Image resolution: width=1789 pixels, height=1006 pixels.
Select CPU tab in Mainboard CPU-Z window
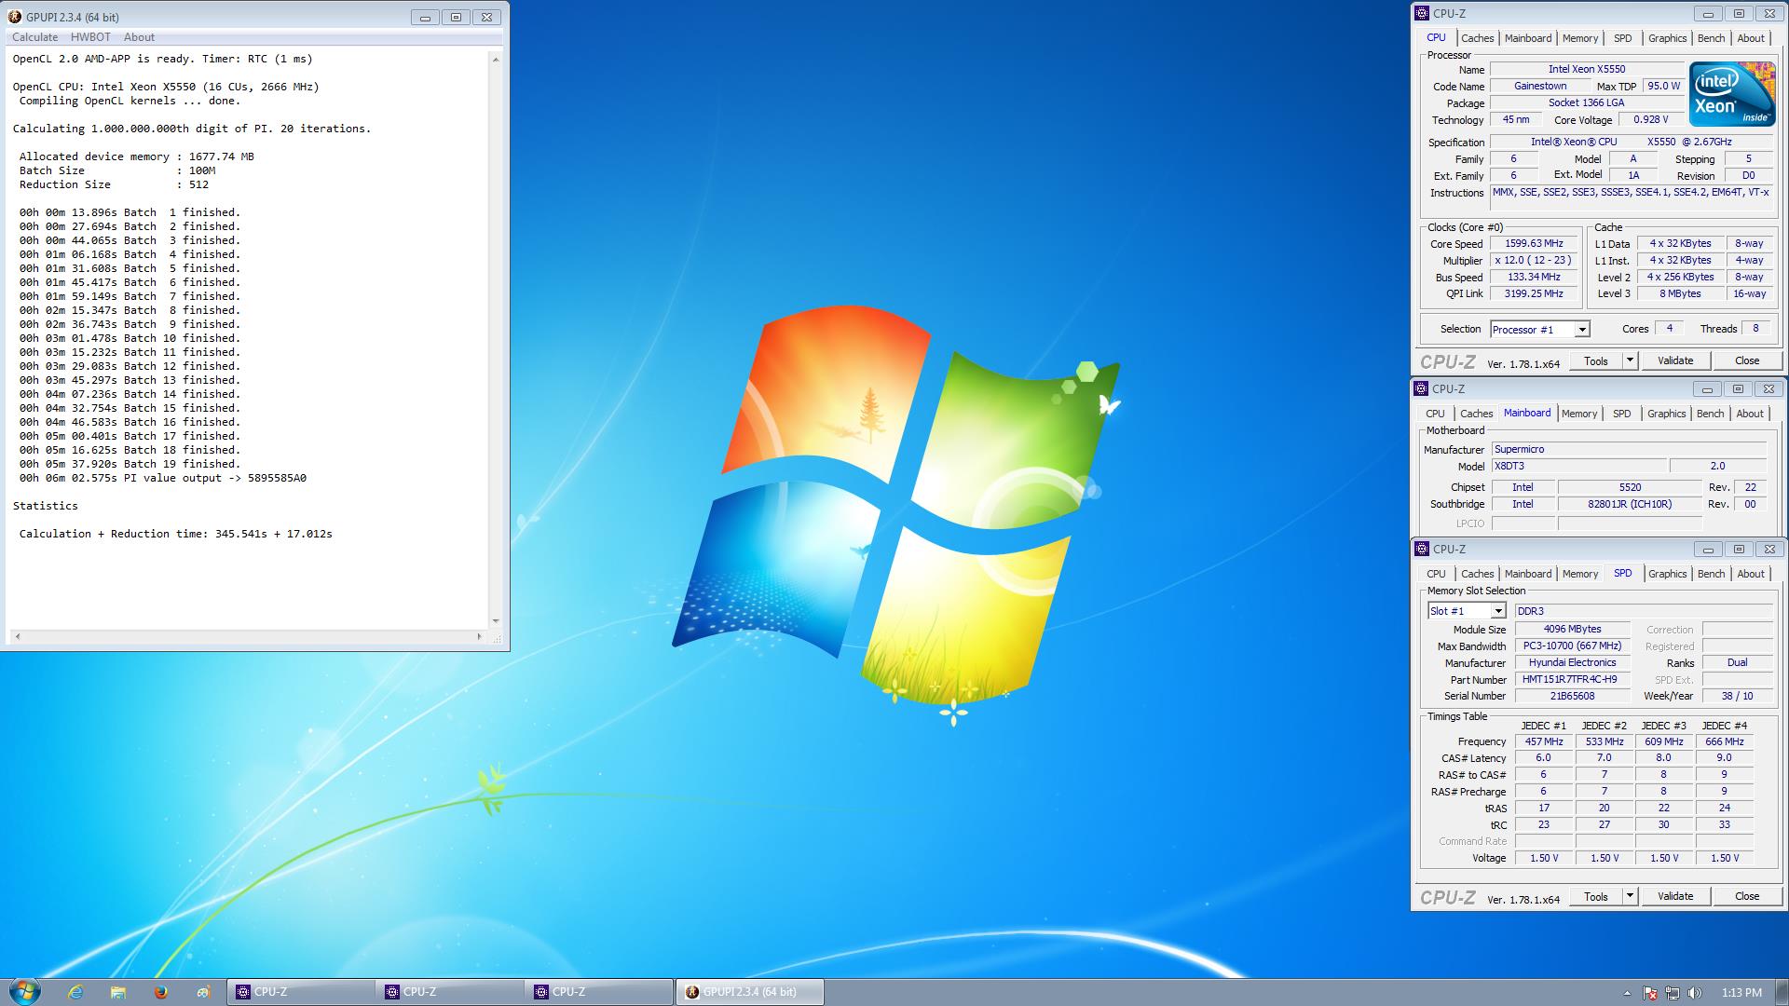(x=1435, y=414)
